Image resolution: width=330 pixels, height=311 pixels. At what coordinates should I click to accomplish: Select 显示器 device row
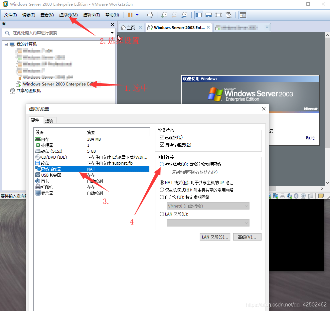(92, 193)
